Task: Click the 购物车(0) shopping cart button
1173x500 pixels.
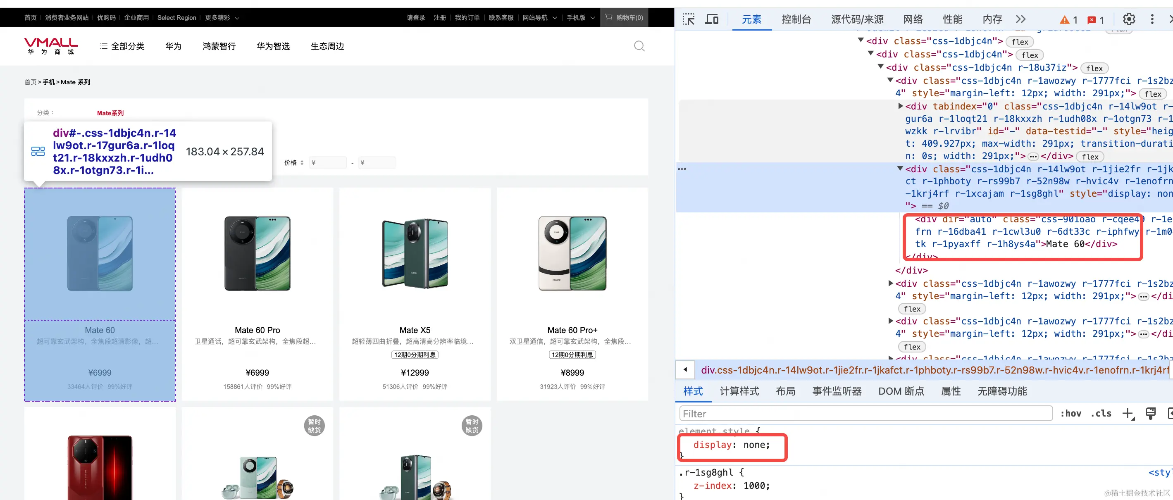Action: coord(624,18)
